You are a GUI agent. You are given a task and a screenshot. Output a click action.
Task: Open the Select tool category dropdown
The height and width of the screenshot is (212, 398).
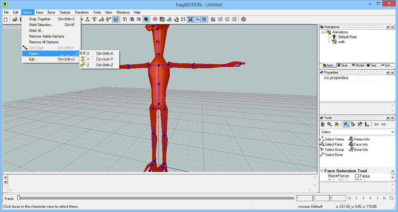tap(393, 132)
